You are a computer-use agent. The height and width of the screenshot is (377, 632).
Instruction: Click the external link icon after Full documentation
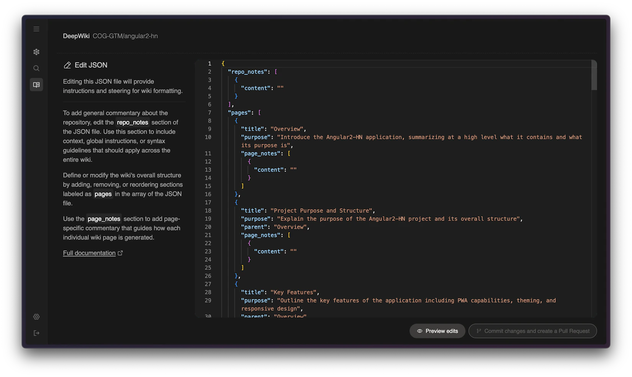[x=120, y=253]
